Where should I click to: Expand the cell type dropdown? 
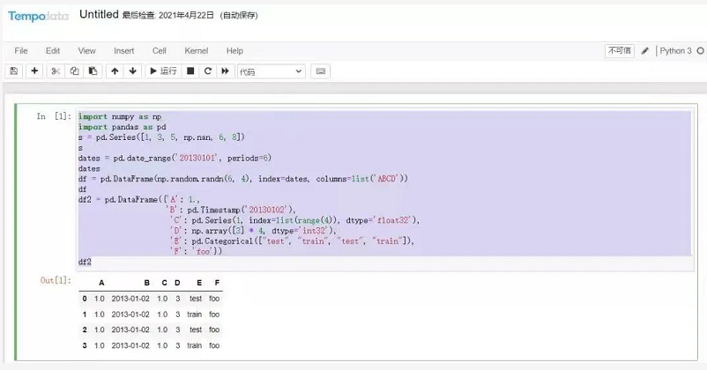click(x=271, y=71)
